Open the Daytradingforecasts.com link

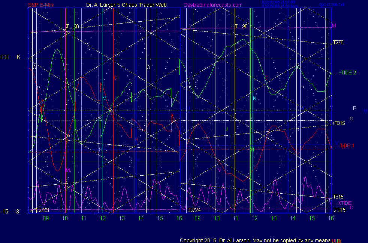(213, 5)
